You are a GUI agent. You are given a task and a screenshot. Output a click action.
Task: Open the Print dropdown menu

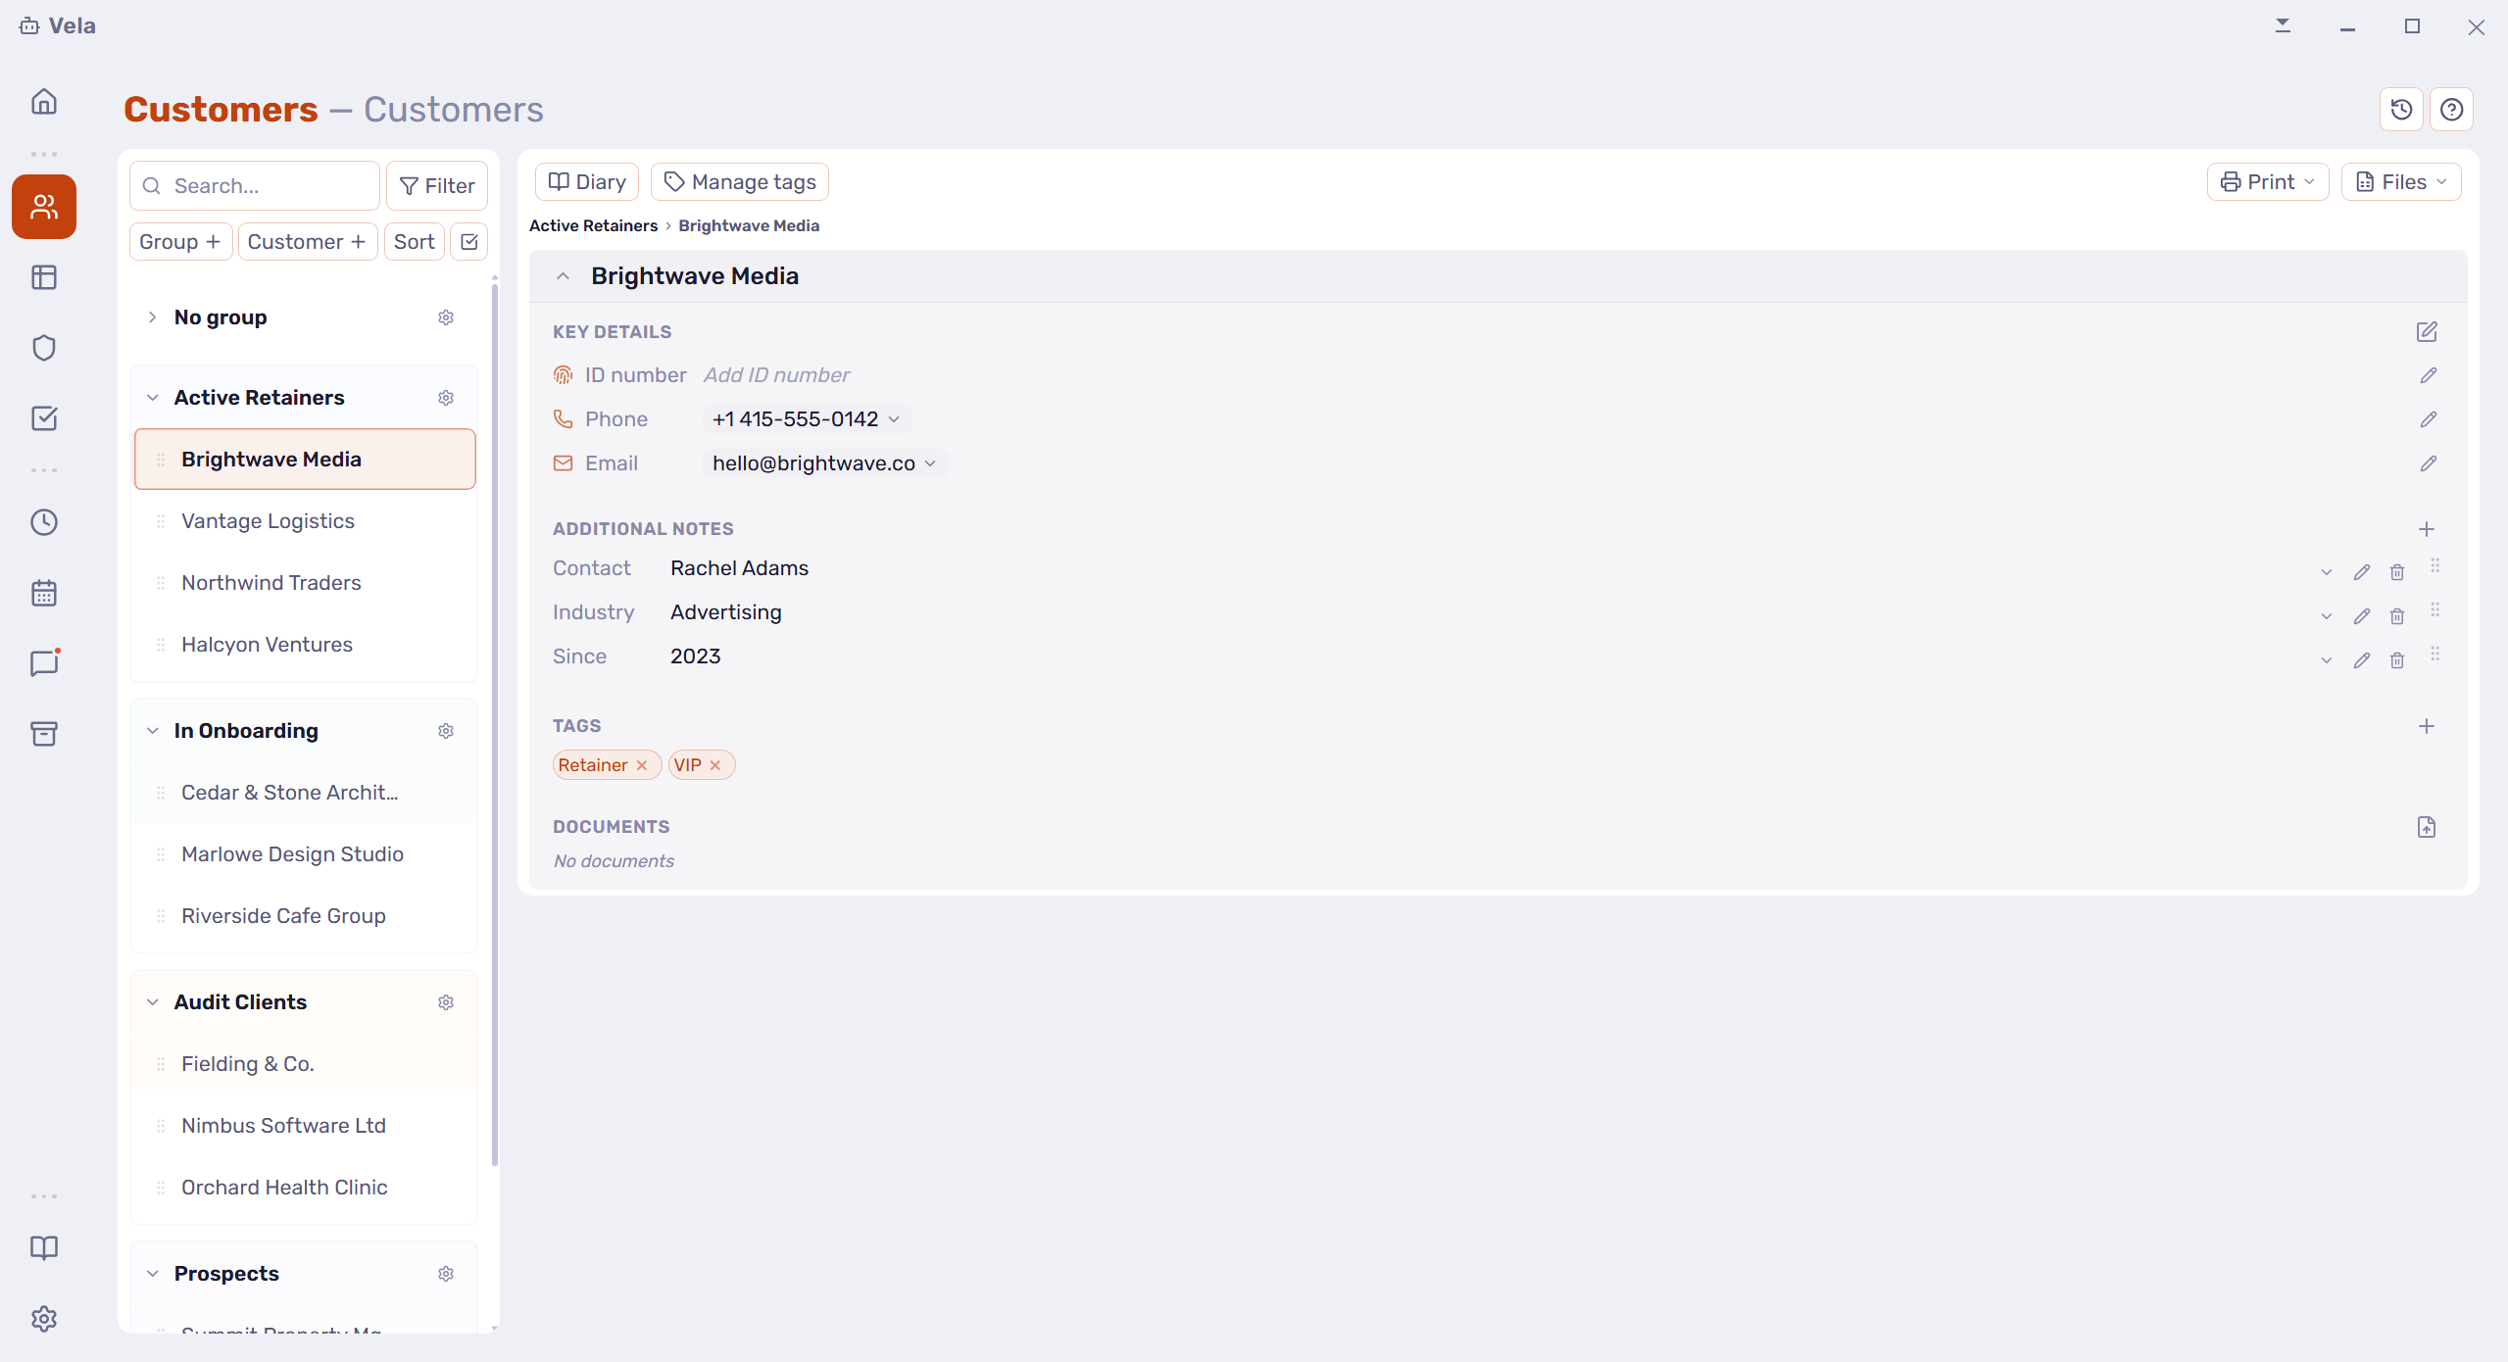2267,182
